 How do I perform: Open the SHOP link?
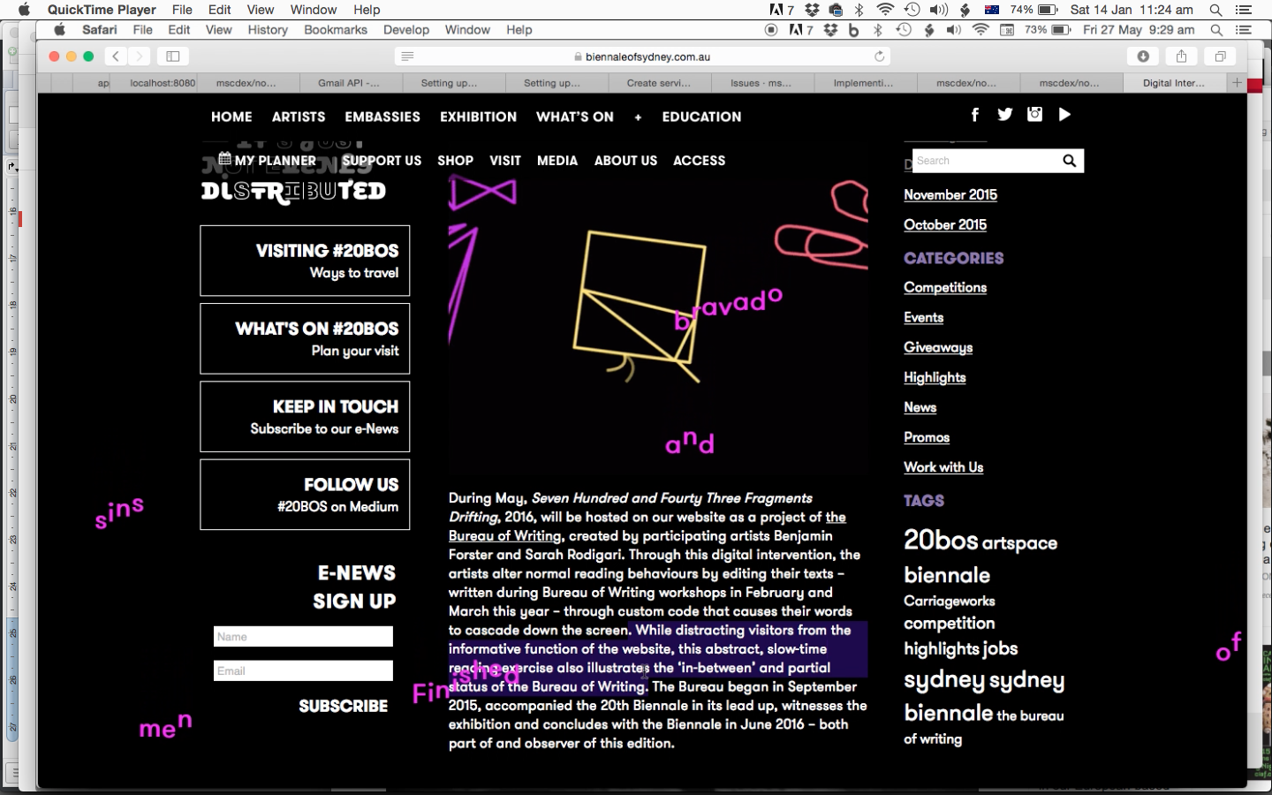point(456,161)
